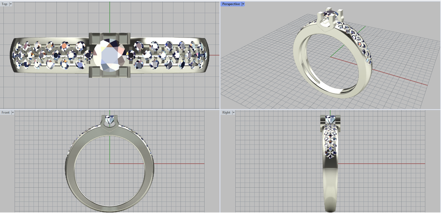This screenshot has height=213, width=441.
Task: Click the Perspective viewport title
Action: click(231, 4)
